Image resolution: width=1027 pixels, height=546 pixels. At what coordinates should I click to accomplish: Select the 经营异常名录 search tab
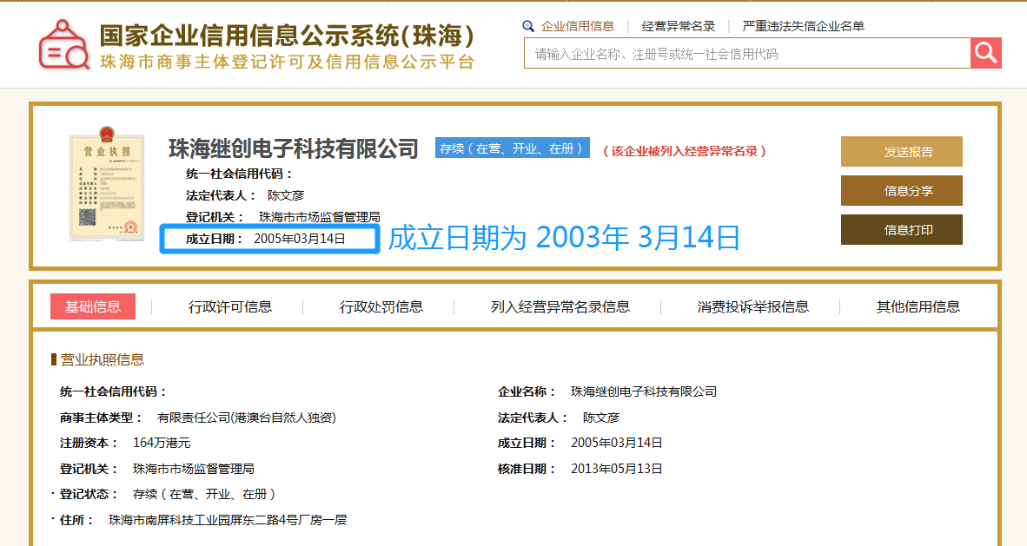679,26
